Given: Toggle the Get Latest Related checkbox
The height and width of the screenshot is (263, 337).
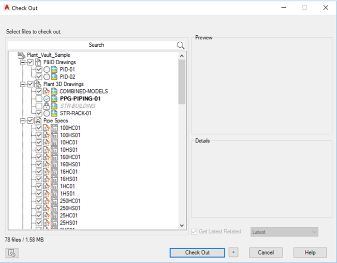Looking at the screenshot, I should tap(194, 232).
